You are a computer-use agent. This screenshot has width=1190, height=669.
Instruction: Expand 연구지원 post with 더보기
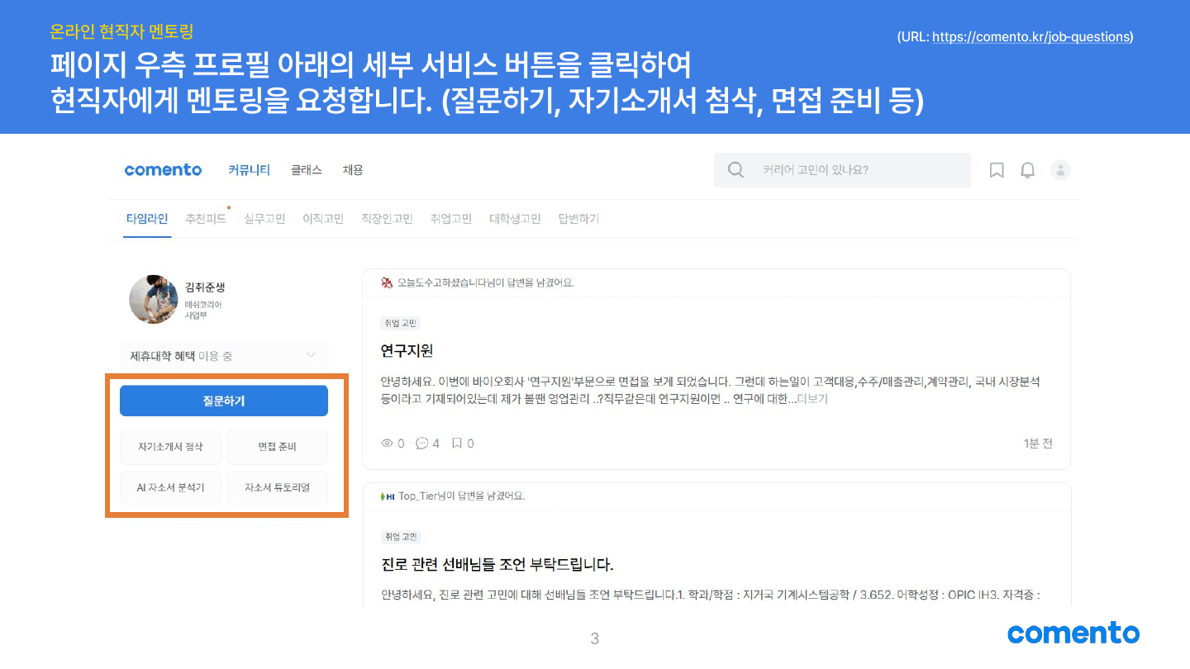(812, 399)
